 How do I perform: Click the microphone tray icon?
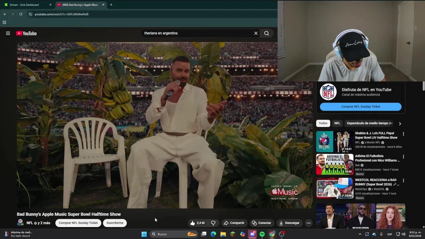381,234
